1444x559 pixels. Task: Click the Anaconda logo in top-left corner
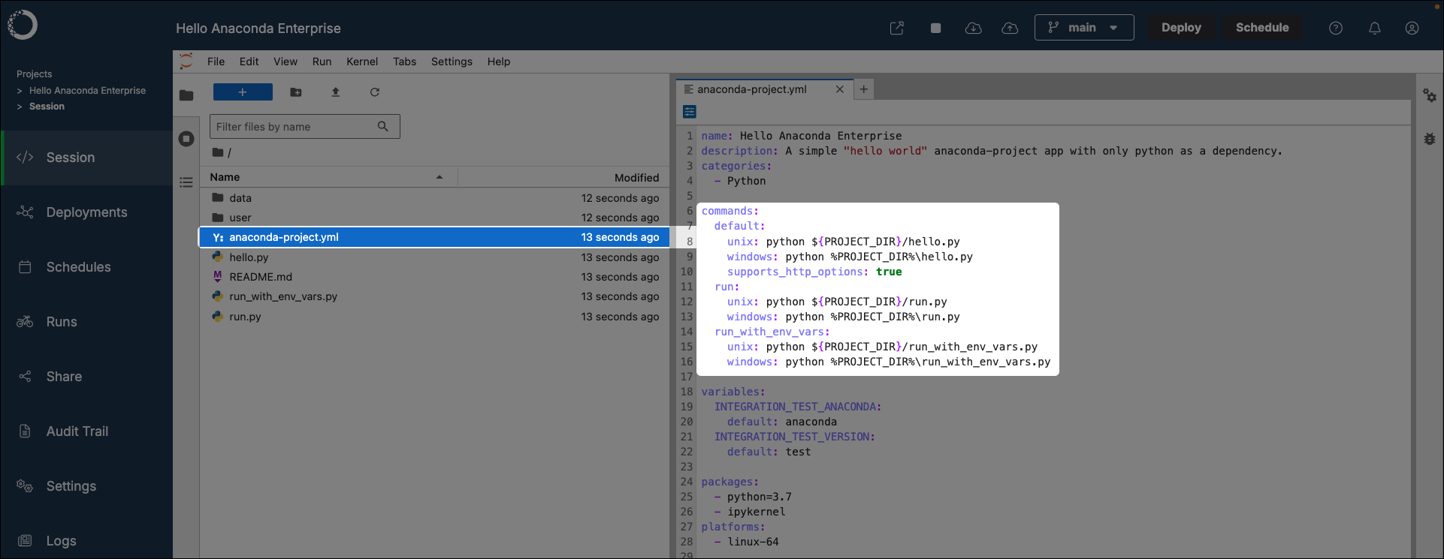point(23,25)
